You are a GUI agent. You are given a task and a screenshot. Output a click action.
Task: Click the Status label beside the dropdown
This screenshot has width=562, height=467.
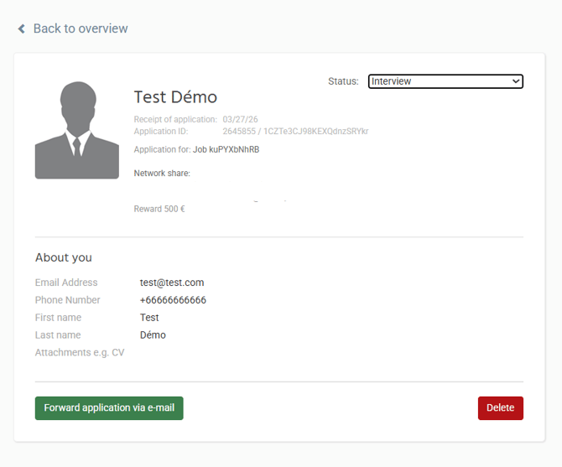343,81
